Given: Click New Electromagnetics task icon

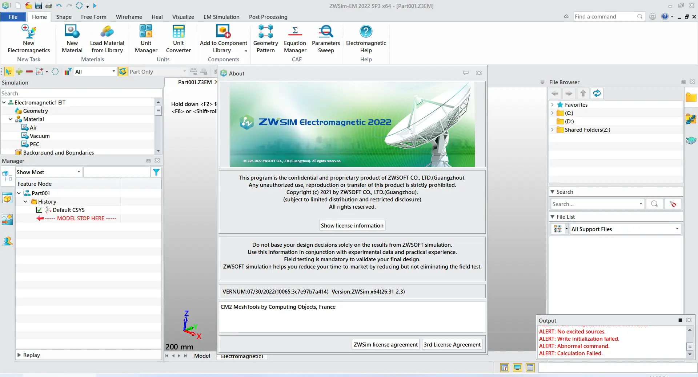Looking at the screenshot, I should coord(29,39).
